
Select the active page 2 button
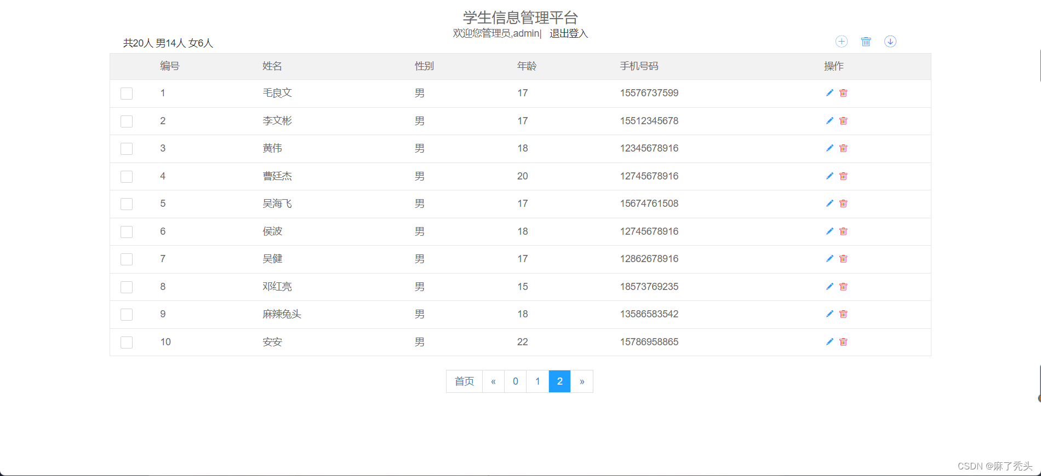(x=560, y=381)
